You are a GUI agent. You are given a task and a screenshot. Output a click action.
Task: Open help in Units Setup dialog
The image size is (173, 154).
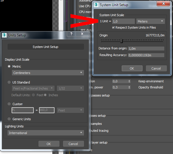click(x=71, y=34)
